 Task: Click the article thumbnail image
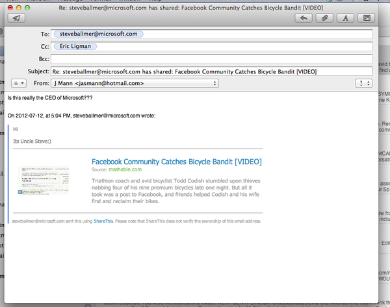point(44,180)
